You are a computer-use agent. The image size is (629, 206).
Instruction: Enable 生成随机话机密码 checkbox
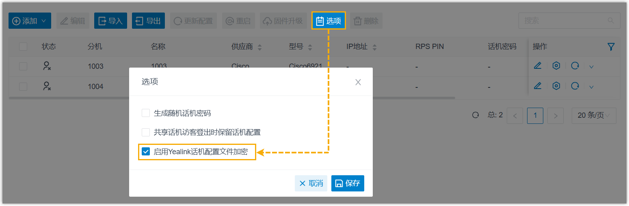point(146,113)
